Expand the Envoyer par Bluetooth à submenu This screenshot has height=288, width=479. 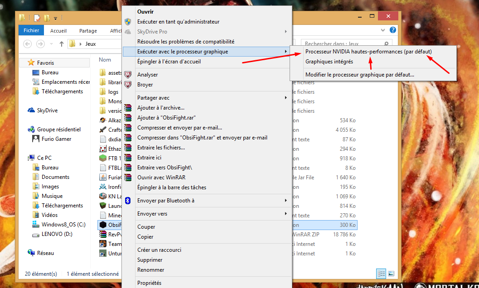click(x=286, y=200)
